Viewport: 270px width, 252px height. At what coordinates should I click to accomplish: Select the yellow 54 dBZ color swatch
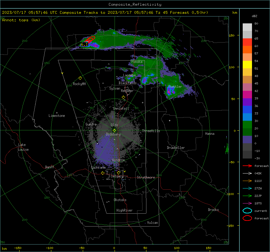(x=247, y=64)
